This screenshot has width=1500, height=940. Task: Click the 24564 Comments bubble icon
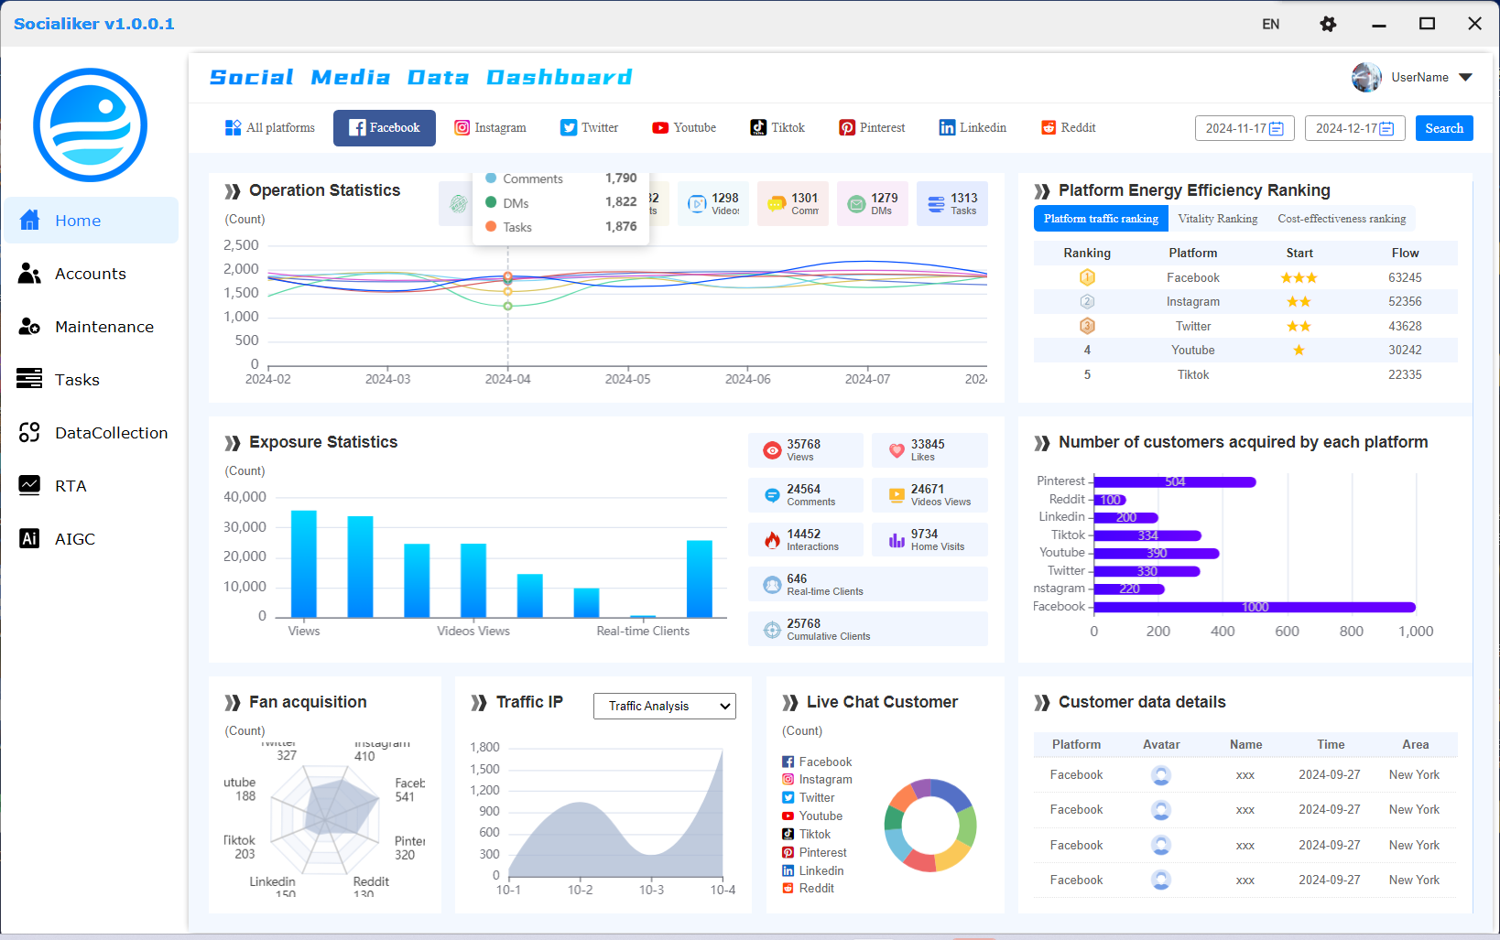(772, 495)
